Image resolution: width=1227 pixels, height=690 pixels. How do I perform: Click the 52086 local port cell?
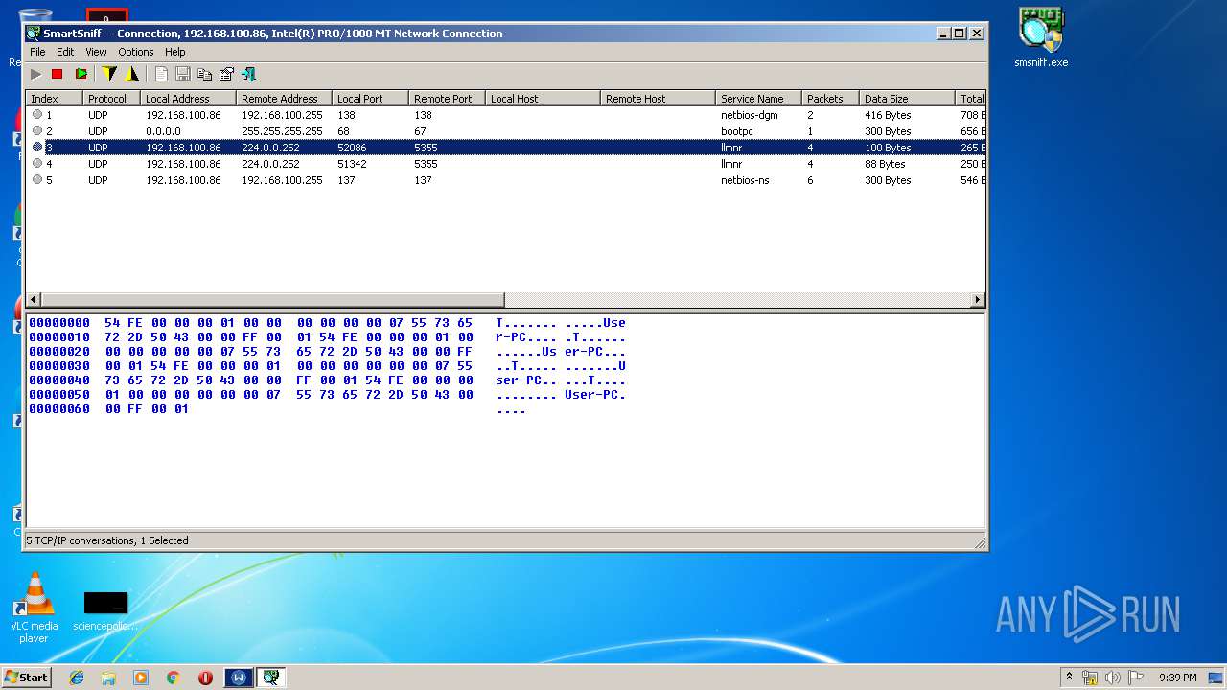pos(352,148)
